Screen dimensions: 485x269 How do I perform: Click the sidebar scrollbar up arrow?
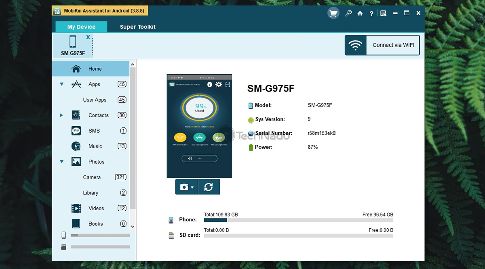[133, 65]
